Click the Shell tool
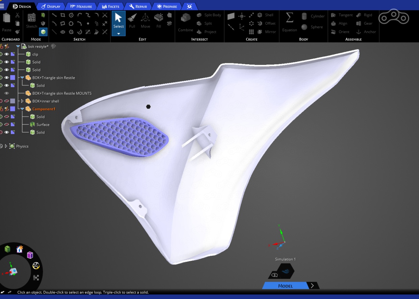 coord(266,15)
